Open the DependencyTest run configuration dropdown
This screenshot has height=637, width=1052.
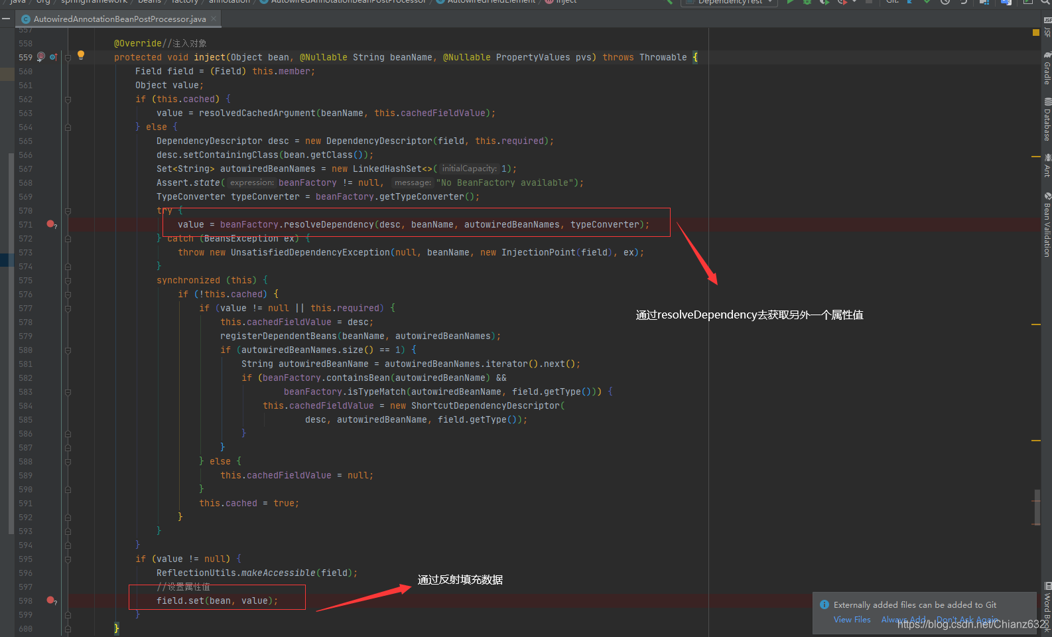pos(730,2)
